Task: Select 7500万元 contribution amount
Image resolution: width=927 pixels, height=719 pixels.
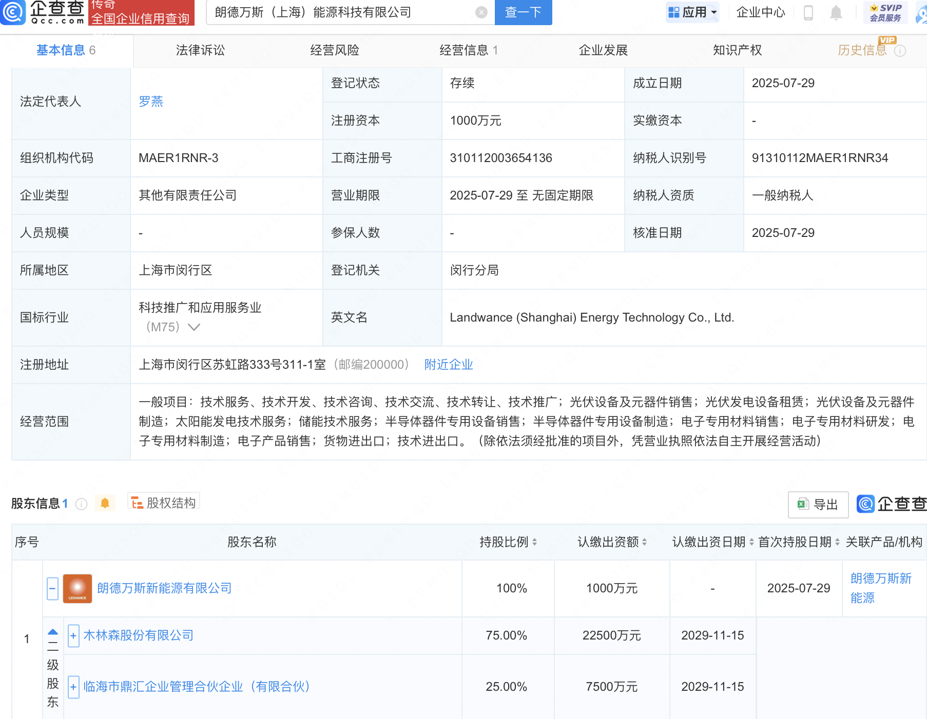Action: point(612,687)
